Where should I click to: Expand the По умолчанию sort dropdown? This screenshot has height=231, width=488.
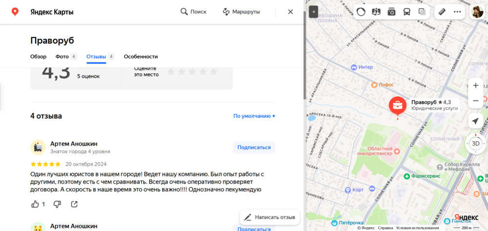pyautogui.click(x=254, y=116)
